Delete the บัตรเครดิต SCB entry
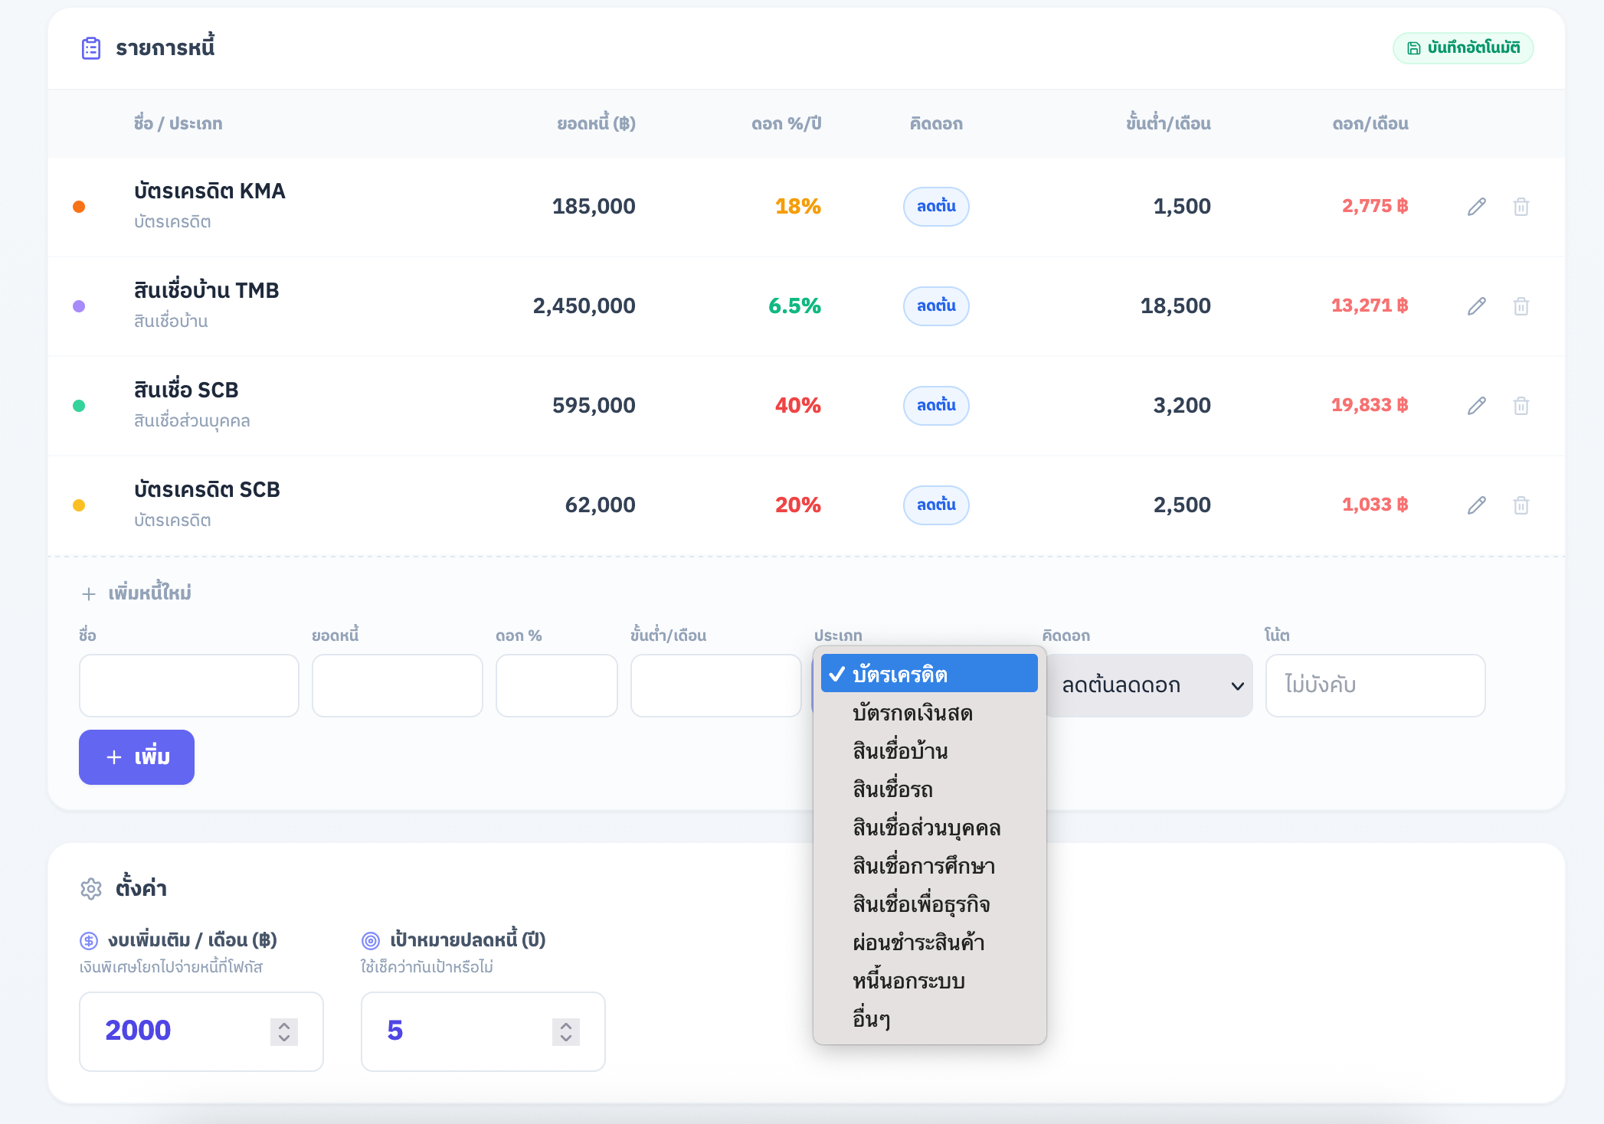1604x1124 pixels. click(1521, 505)
